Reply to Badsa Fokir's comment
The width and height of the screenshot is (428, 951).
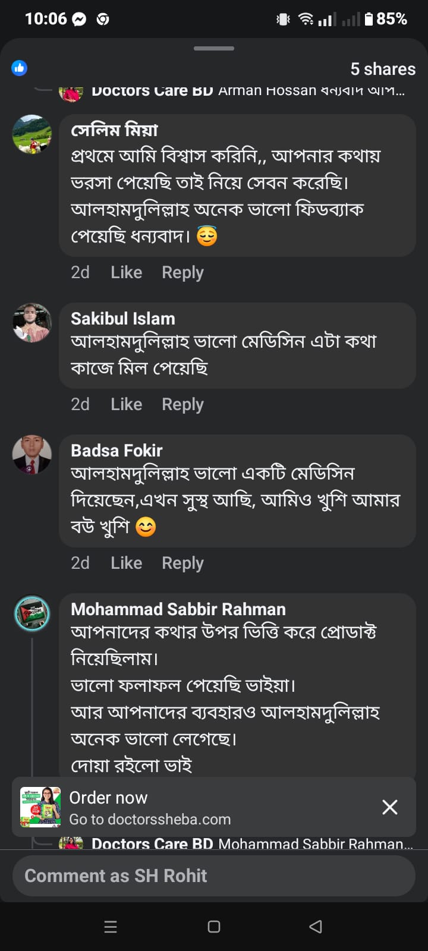(x=182, y=563)
